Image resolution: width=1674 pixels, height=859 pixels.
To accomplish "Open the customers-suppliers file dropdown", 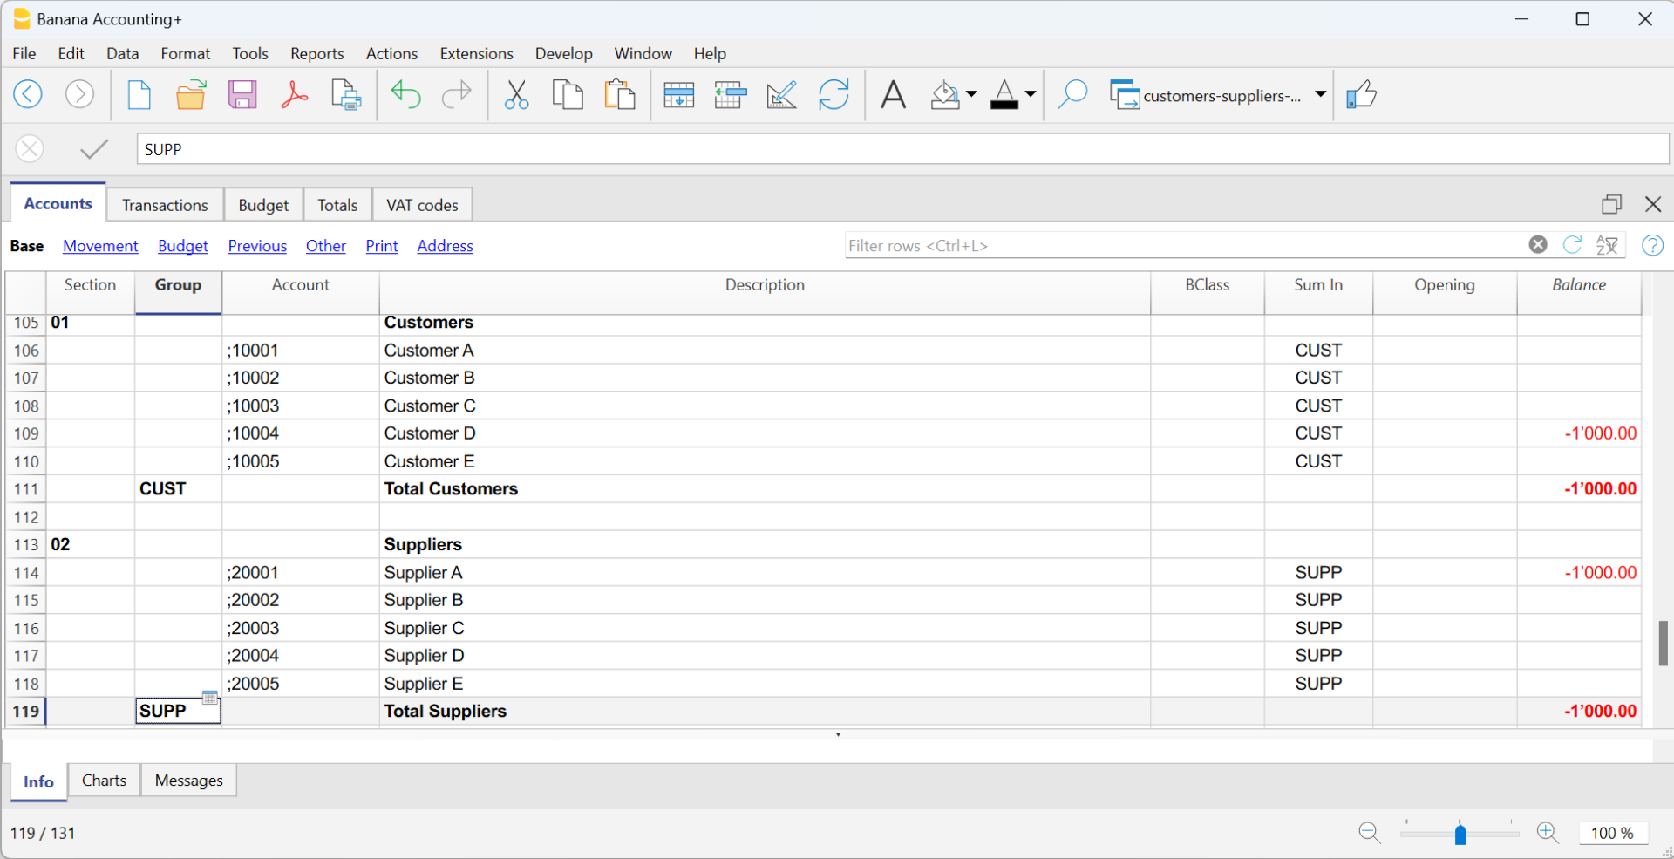I will 1320,94.
